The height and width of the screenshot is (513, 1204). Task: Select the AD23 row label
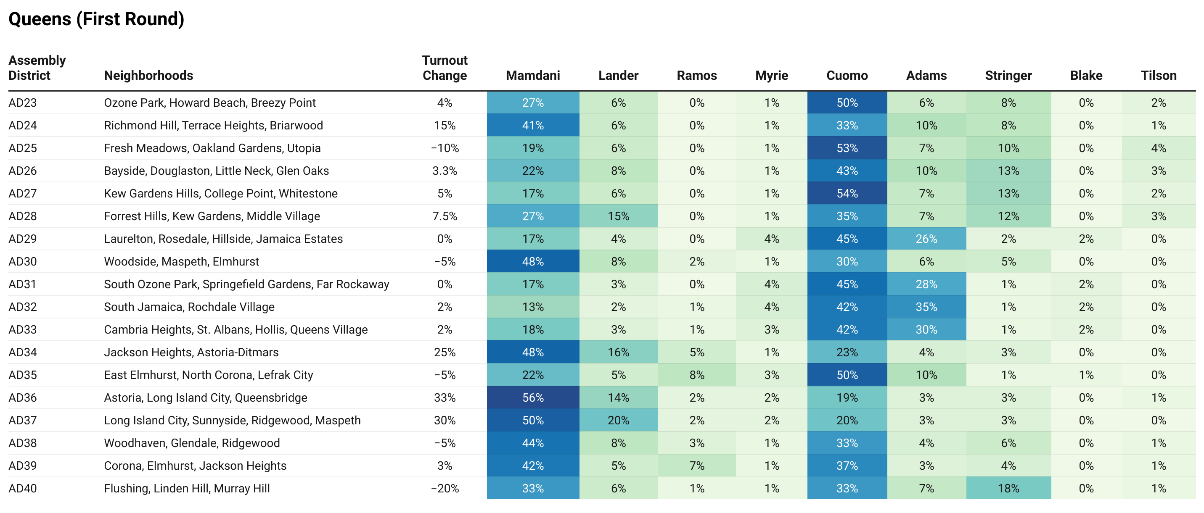[x=22, y=103]
